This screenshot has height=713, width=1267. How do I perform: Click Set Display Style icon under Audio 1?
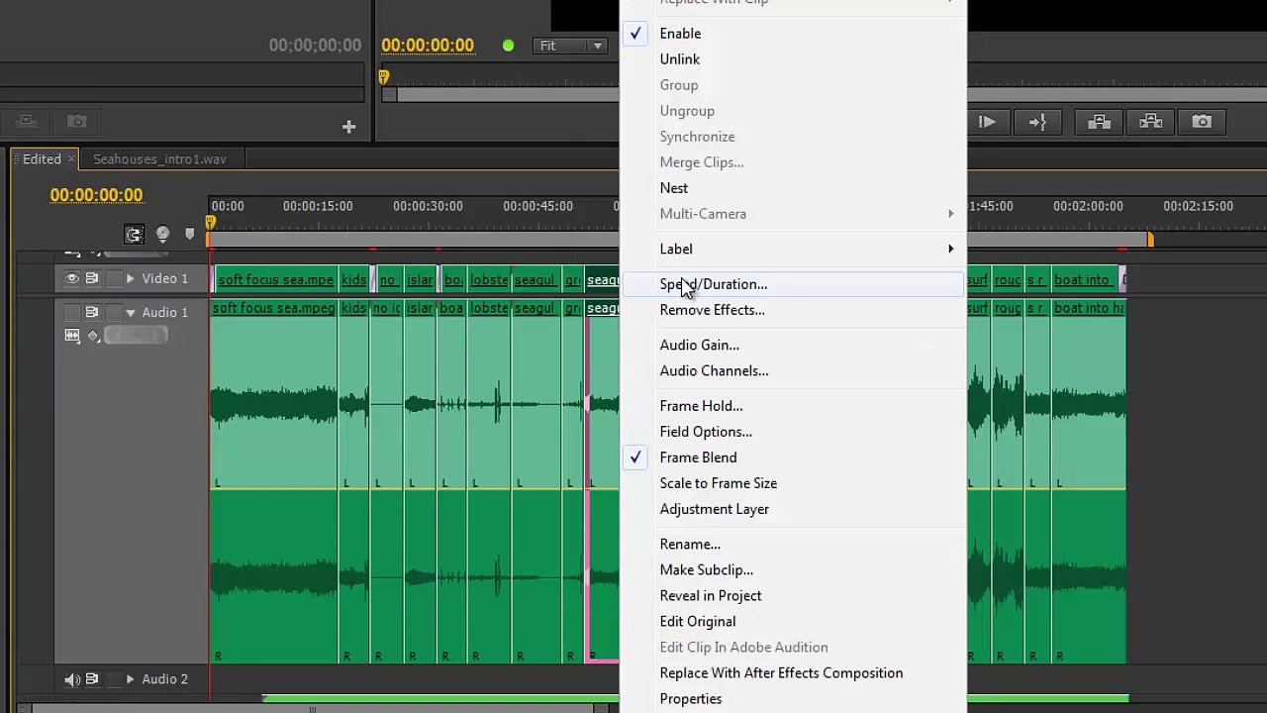point(72,336)
